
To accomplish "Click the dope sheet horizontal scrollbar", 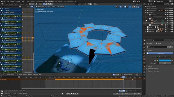I will coord(81,89).
